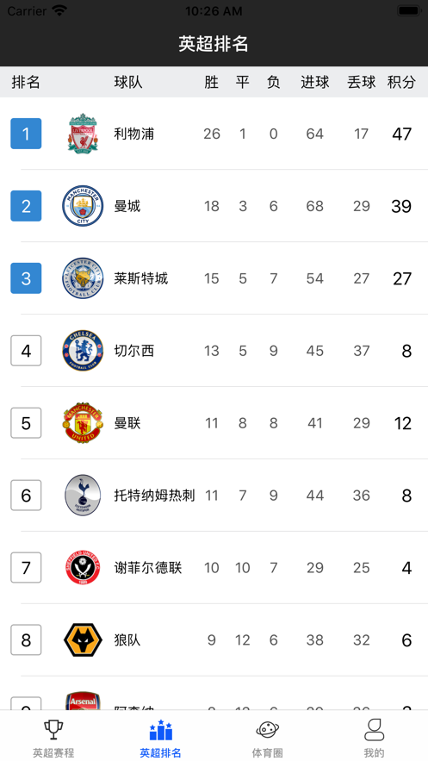Open the 体育圈 planet tab
This screenshot has width=428, height=761.
[268, 739]
